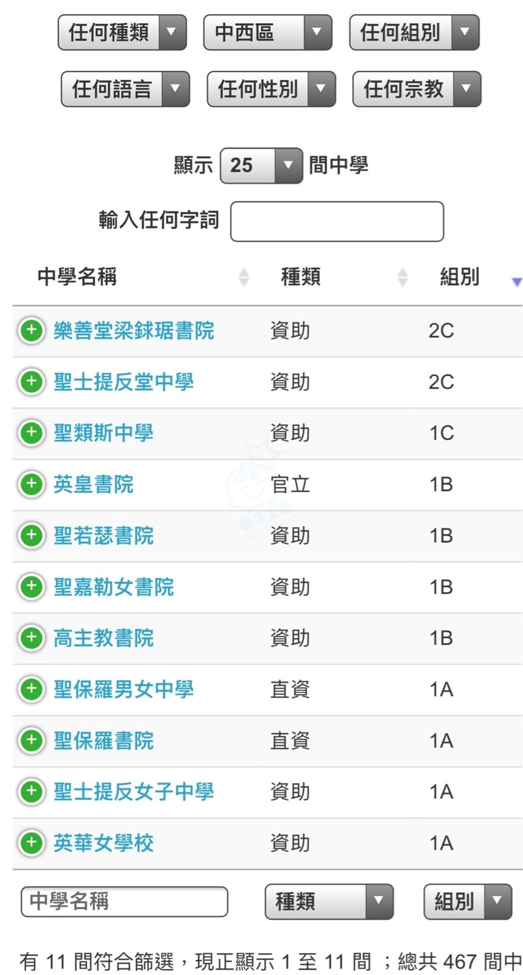This screenshot has width=523, height=975.
Task: Open the 任何種類 type filter dropdown
Action: tap(122, 32)
